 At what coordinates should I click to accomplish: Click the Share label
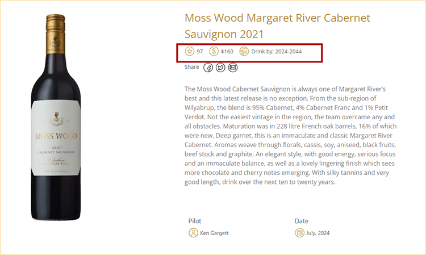192,67
